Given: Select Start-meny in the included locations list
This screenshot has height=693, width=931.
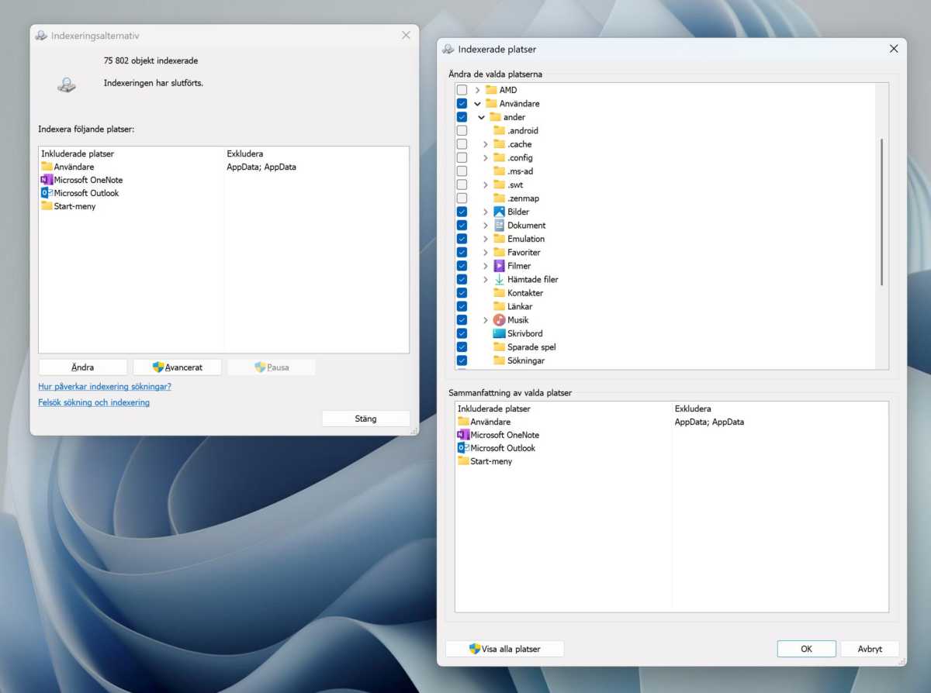Looking at the screenshot, I should 74,206.
